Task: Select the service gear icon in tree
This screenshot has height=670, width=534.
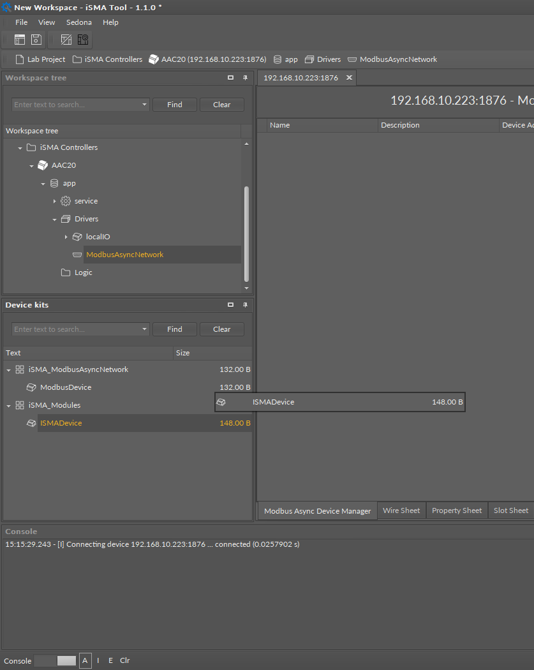Action: point(66,201)
